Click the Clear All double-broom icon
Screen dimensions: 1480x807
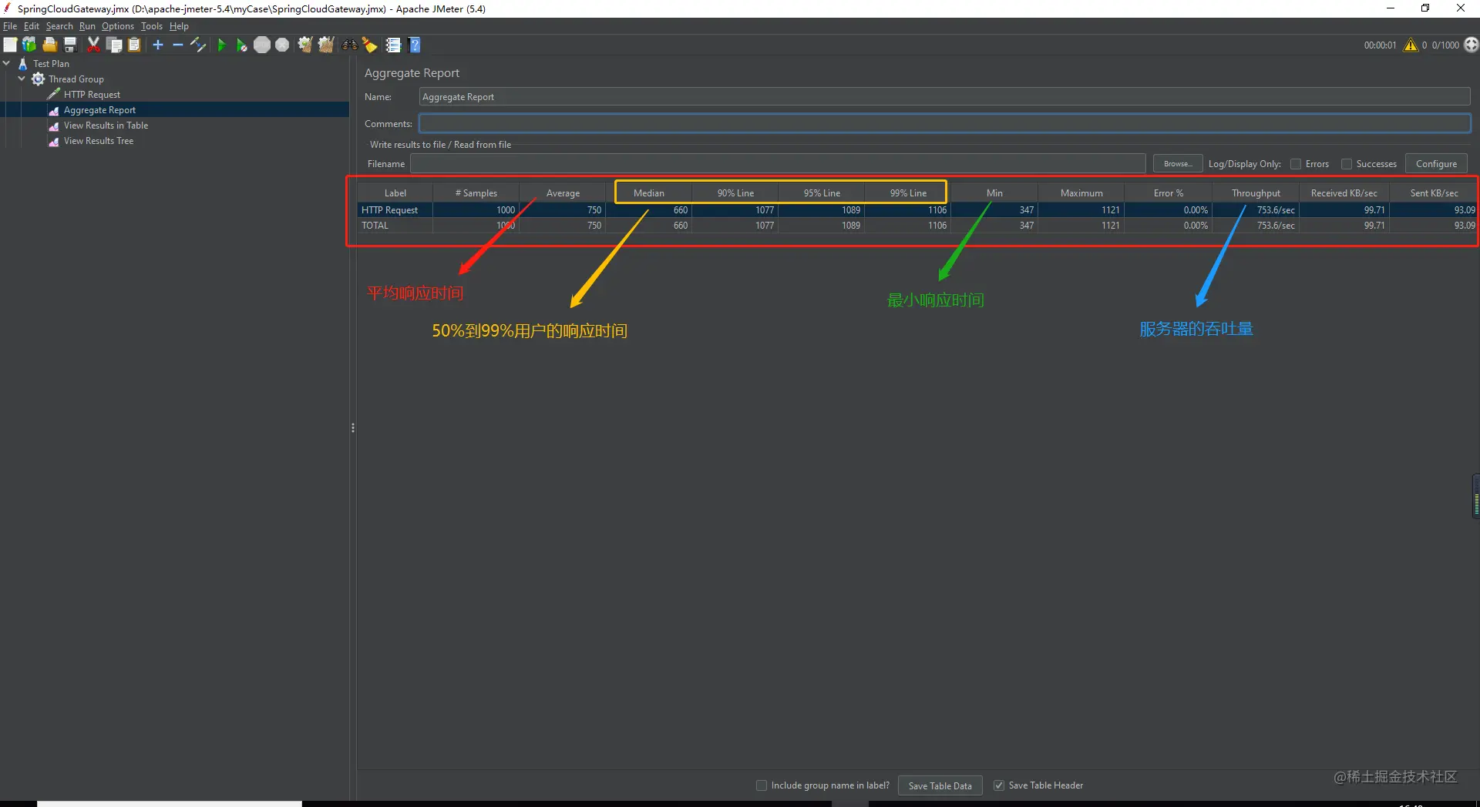click(326, 45)
